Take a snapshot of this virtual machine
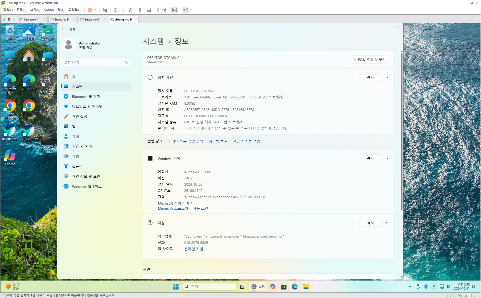 [115, 10]
